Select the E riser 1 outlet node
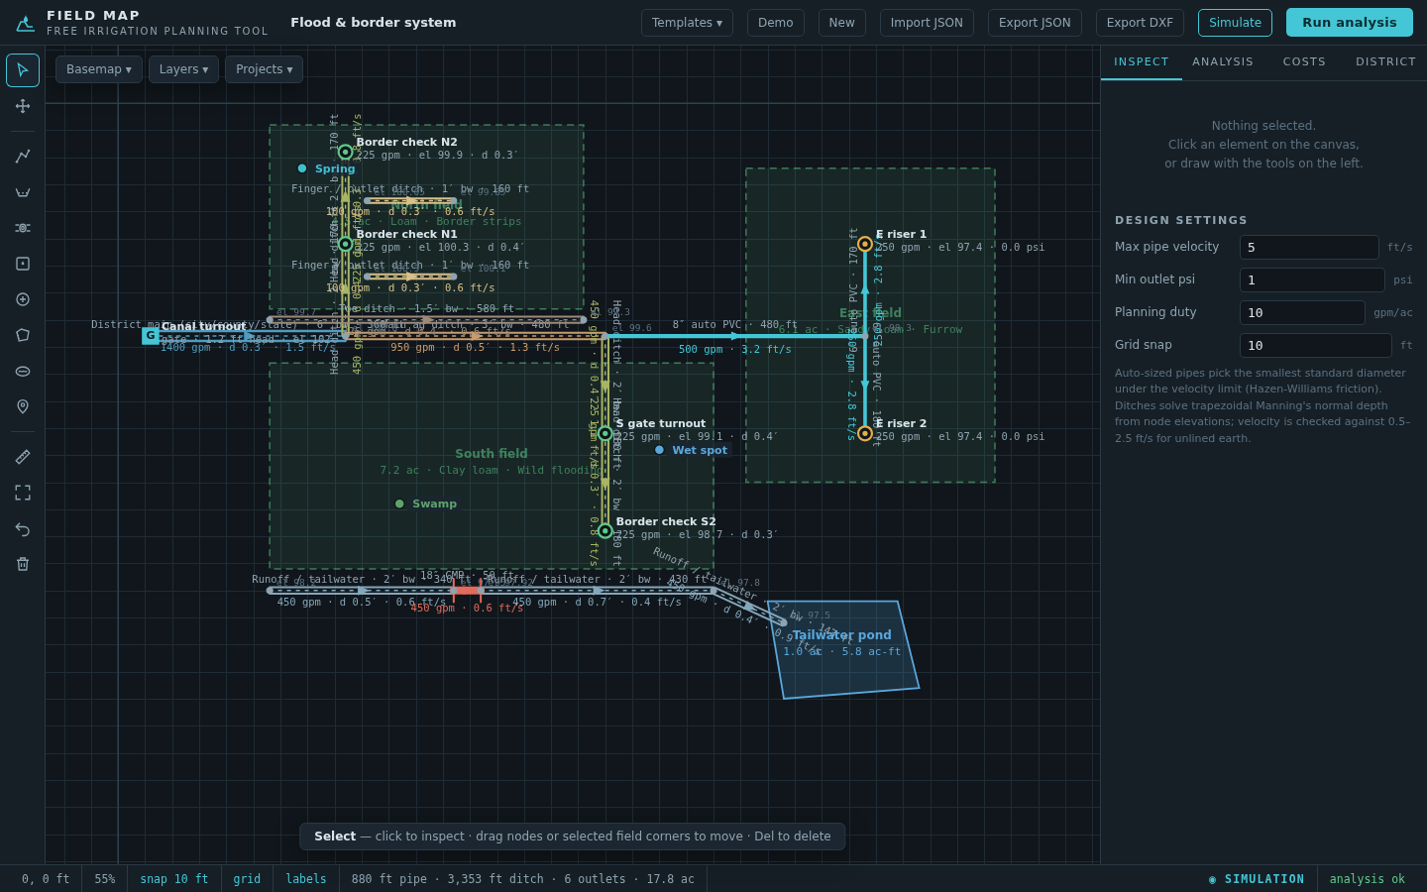 point(865,244)
